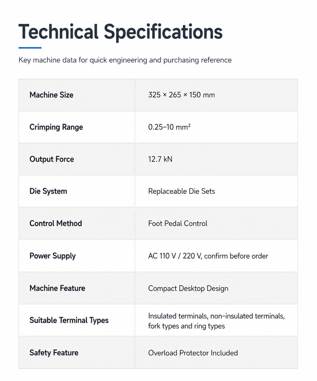This screenshot has width=317, height=381.
Task: Select the 325 × 265 × 150 mm value
Action: (x=182, y=95)
